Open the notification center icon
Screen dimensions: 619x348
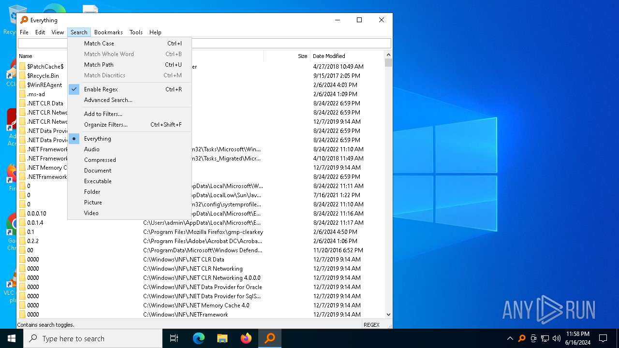click(x=603, y=338)
